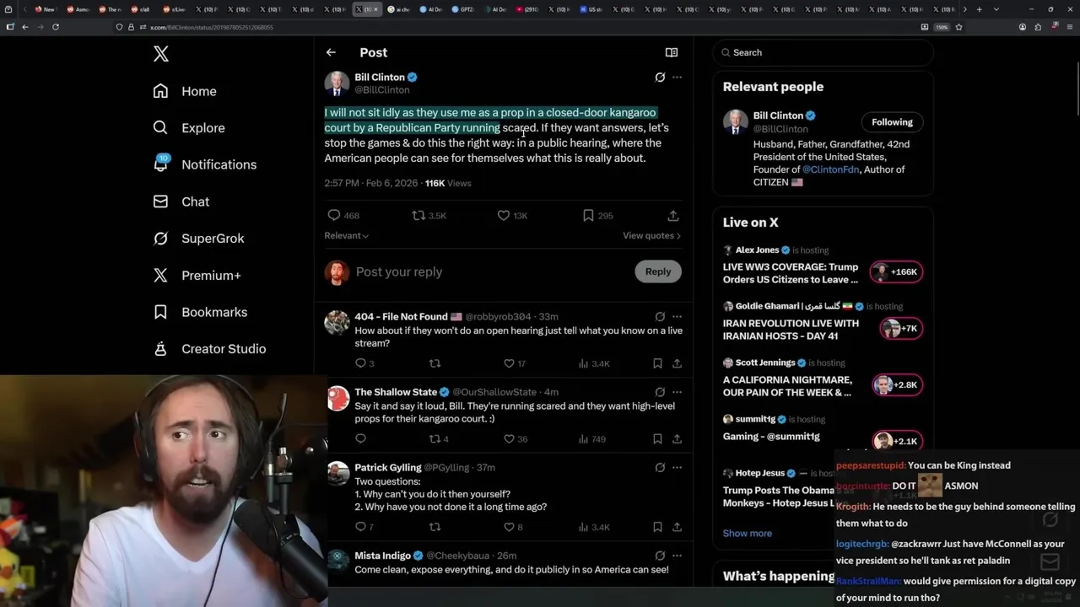This screenshot has width=1080, height=607.
Task: Reply to Patrick Gylling comment
Action: tap(364, 527)
